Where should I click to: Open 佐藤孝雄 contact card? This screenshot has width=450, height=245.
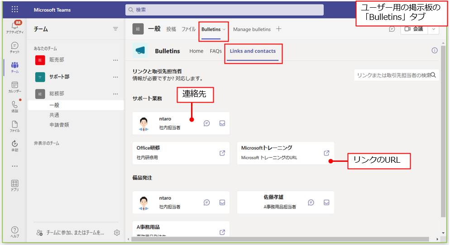coord(285,203)
